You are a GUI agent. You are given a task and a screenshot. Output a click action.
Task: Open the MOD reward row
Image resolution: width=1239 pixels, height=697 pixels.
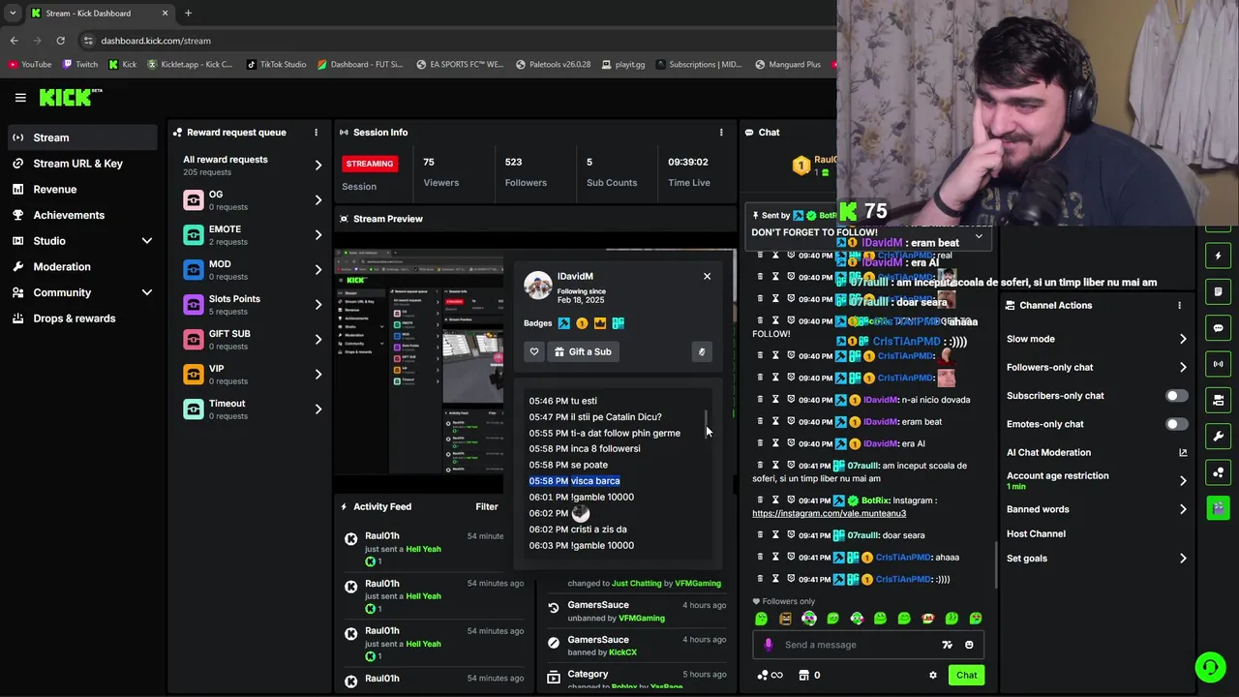tap(254, 270)
